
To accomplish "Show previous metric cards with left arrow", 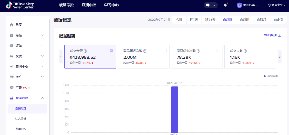I will [x=61, y=56].
